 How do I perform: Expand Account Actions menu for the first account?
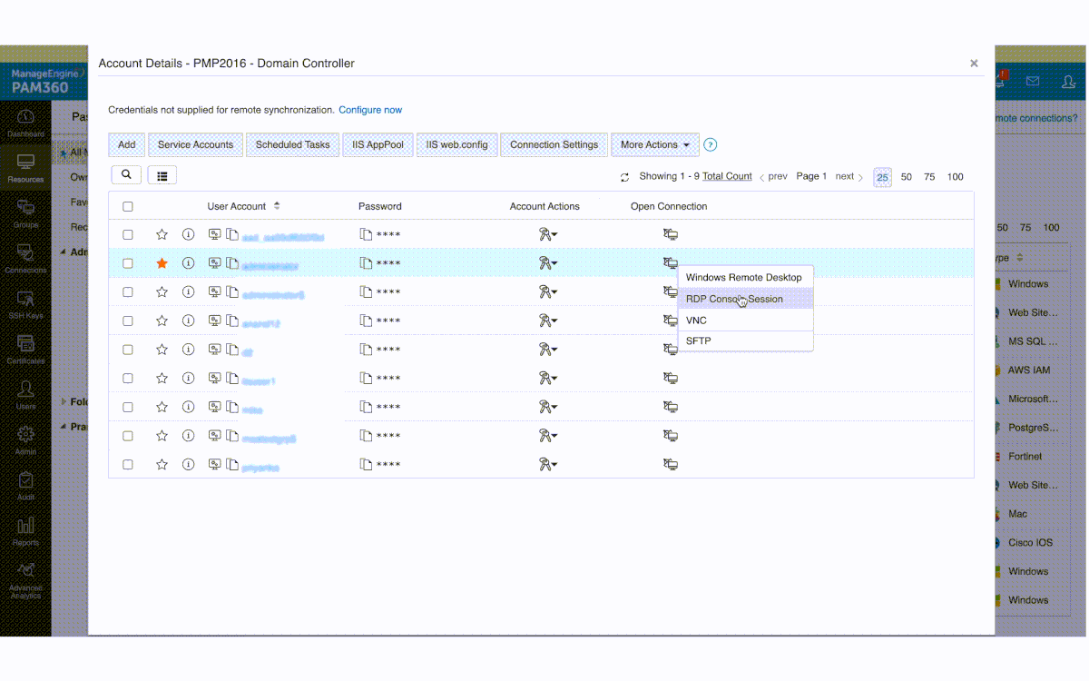[547, 234]
